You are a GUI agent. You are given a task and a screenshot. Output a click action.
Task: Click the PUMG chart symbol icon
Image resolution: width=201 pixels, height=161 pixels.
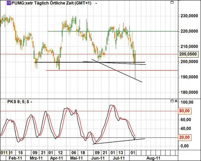[9, 3]
